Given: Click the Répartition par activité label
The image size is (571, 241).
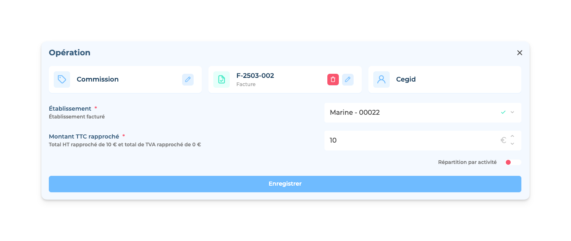Looking at the screenshot, I should (x=467, y=162).
